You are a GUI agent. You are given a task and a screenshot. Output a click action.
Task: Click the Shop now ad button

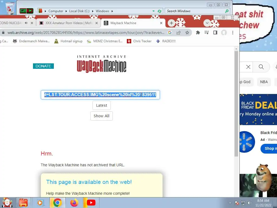click(x=269, y=148)
